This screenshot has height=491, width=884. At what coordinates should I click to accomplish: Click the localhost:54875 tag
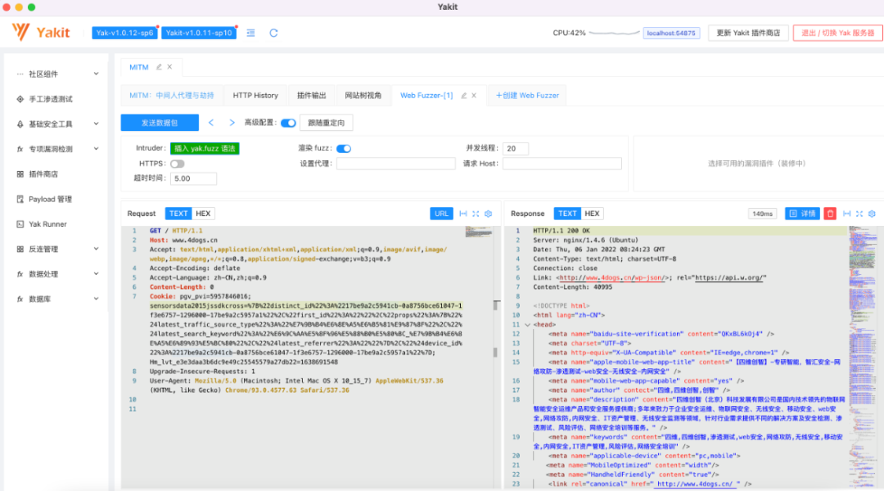tap(671, 34)
